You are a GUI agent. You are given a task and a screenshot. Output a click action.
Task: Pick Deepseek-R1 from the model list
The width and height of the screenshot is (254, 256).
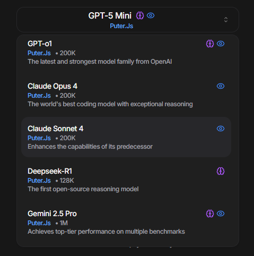click(x=126, y=180)
